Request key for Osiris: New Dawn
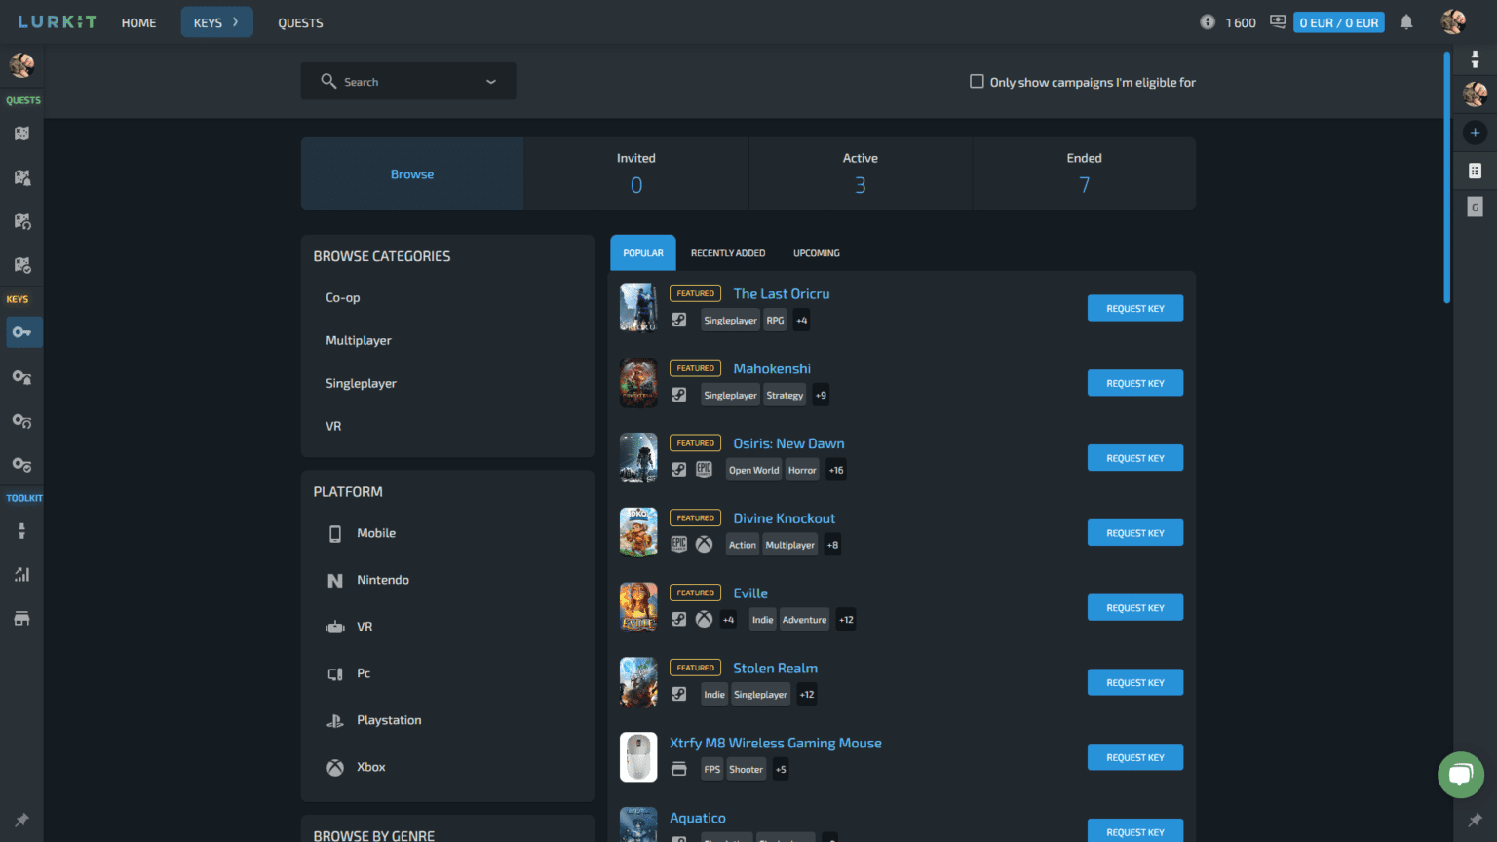The height and width of the screenshot is (842, 1497). [x=1135, y=458]
